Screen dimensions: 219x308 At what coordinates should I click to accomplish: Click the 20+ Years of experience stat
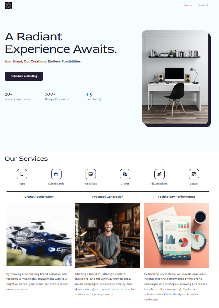(x=18, y=97)
